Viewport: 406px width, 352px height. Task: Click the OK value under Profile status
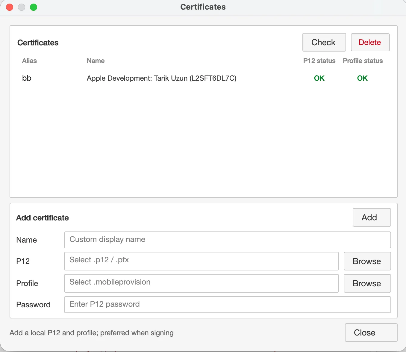pyautogui.click(x=362, y=78)
